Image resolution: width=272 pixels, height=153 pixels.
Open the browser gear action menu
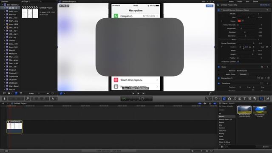pyautogui.click(x=9, y=93)
